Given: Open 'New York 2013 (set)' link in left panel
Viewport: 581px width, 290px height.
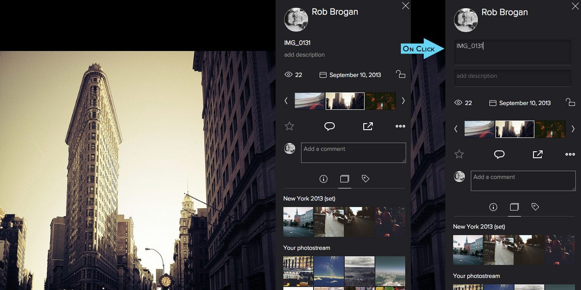Looking at the screenshot, I should tap(309, 199).
